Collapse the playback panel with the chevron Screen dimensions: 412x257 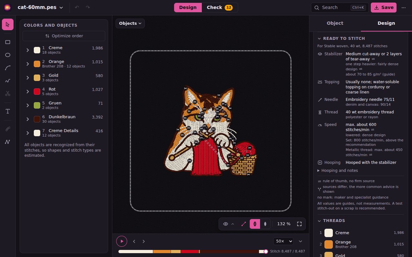[300, 241]
